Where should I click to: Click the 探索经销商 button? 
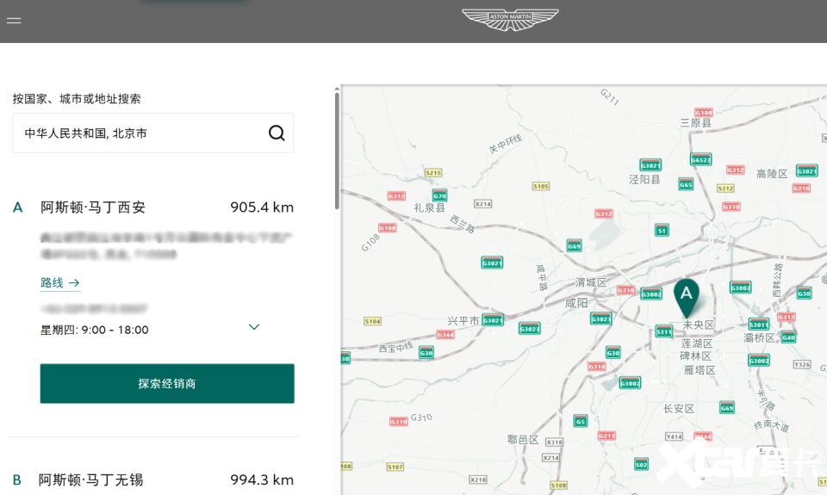point(167,383)
